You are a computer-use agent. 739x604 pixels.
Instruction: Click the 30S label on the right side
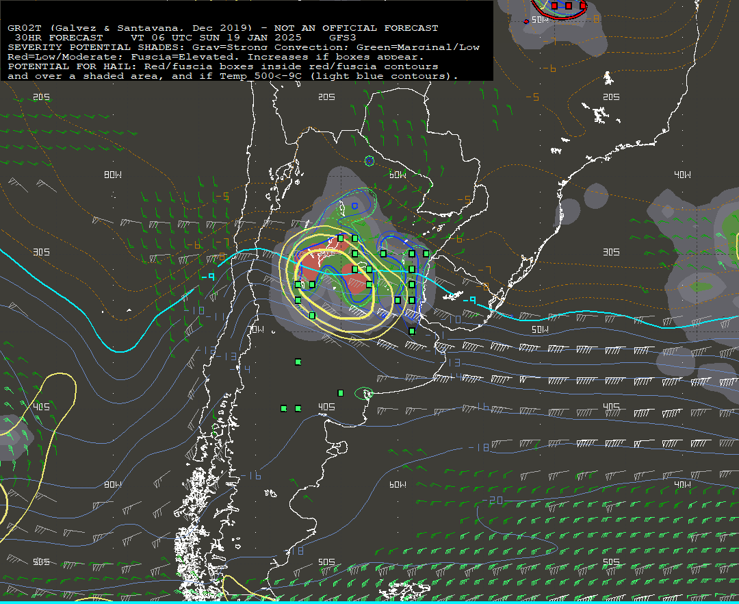click(611, 252)
